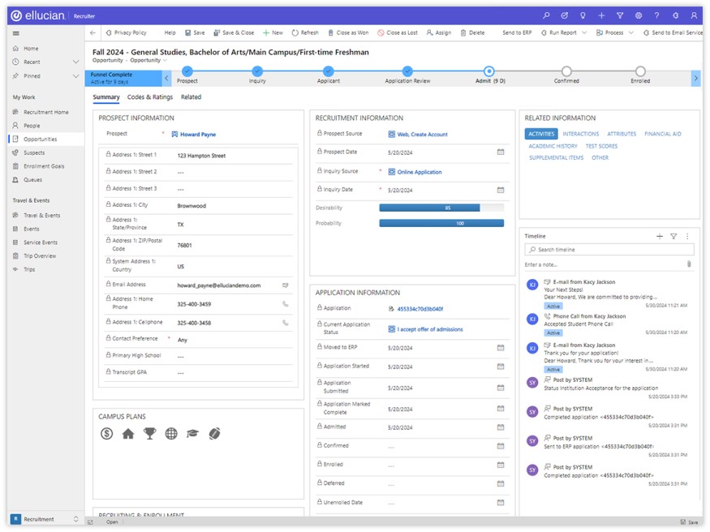Expand the Pinned sidebar section
This screenshot has width=710, height=532.
[x=76, y=75]
